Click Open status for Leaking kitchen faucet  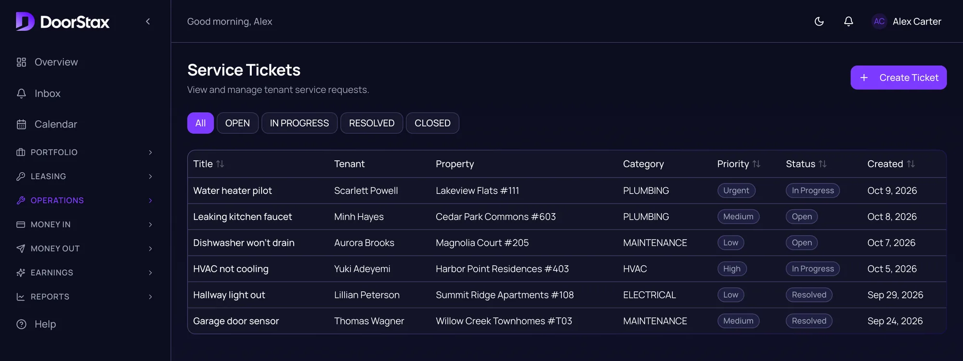pyautogui.click(x=802, y=217)
